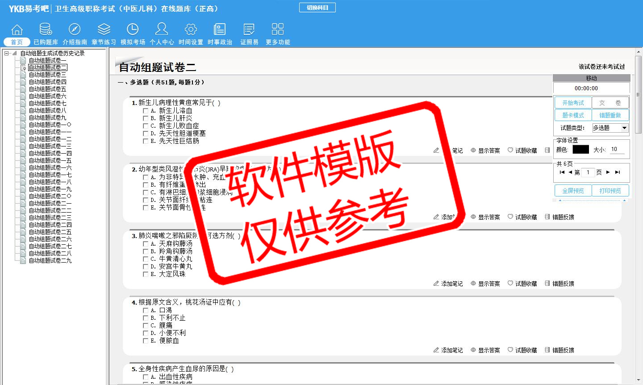
Task: Click the font size input field
Action: (x=617, y=150)
